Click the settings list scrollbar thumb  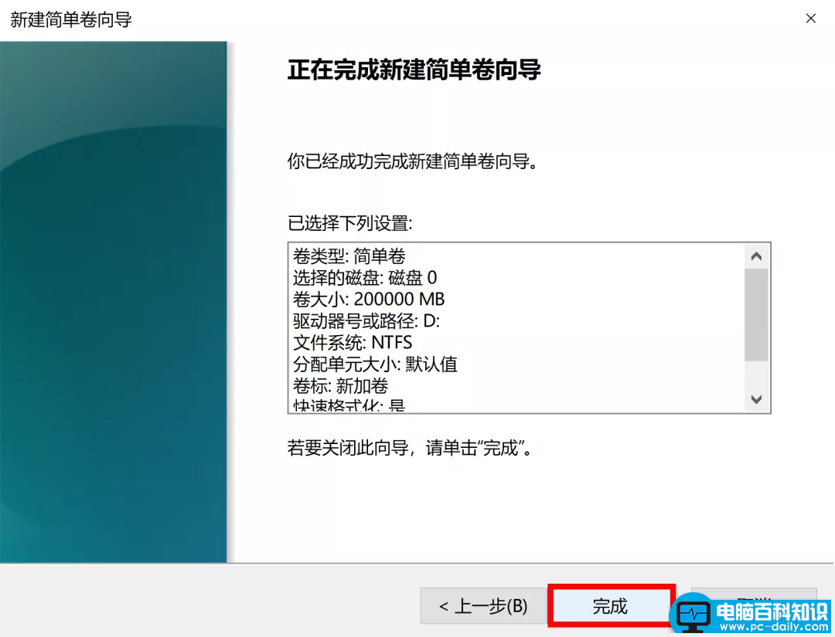pos(756,315)
